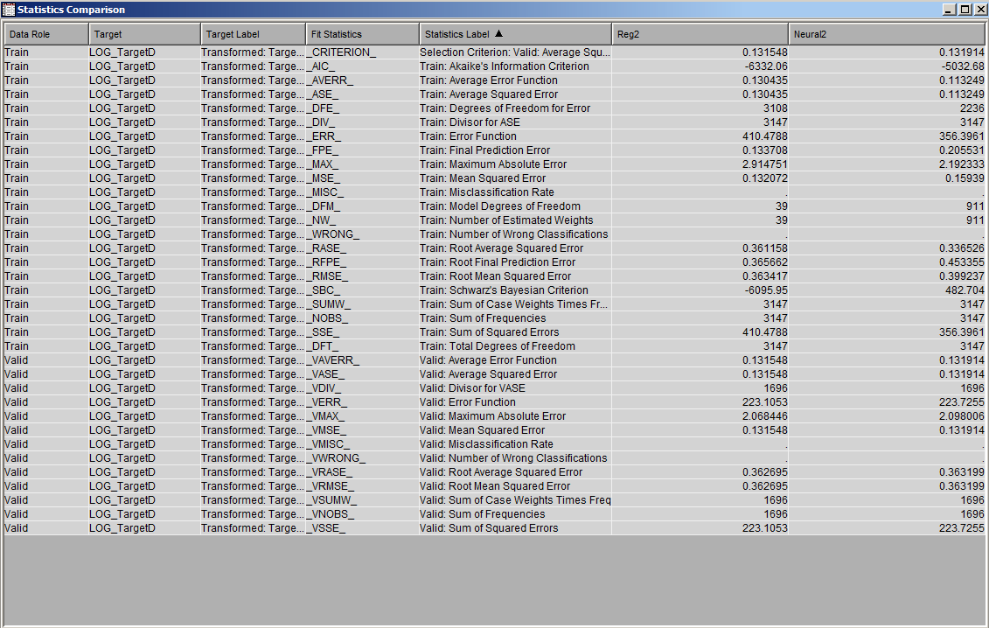Click the Statistics Comparison window system icon
Screen dimensions: 989x628
[9, 10]
